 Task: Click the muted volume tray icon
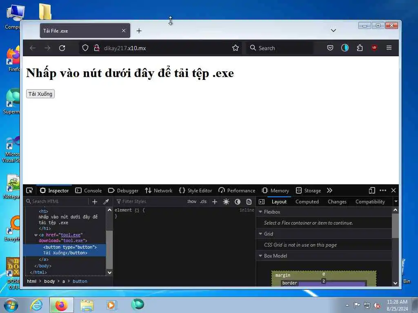click(377, 306)
